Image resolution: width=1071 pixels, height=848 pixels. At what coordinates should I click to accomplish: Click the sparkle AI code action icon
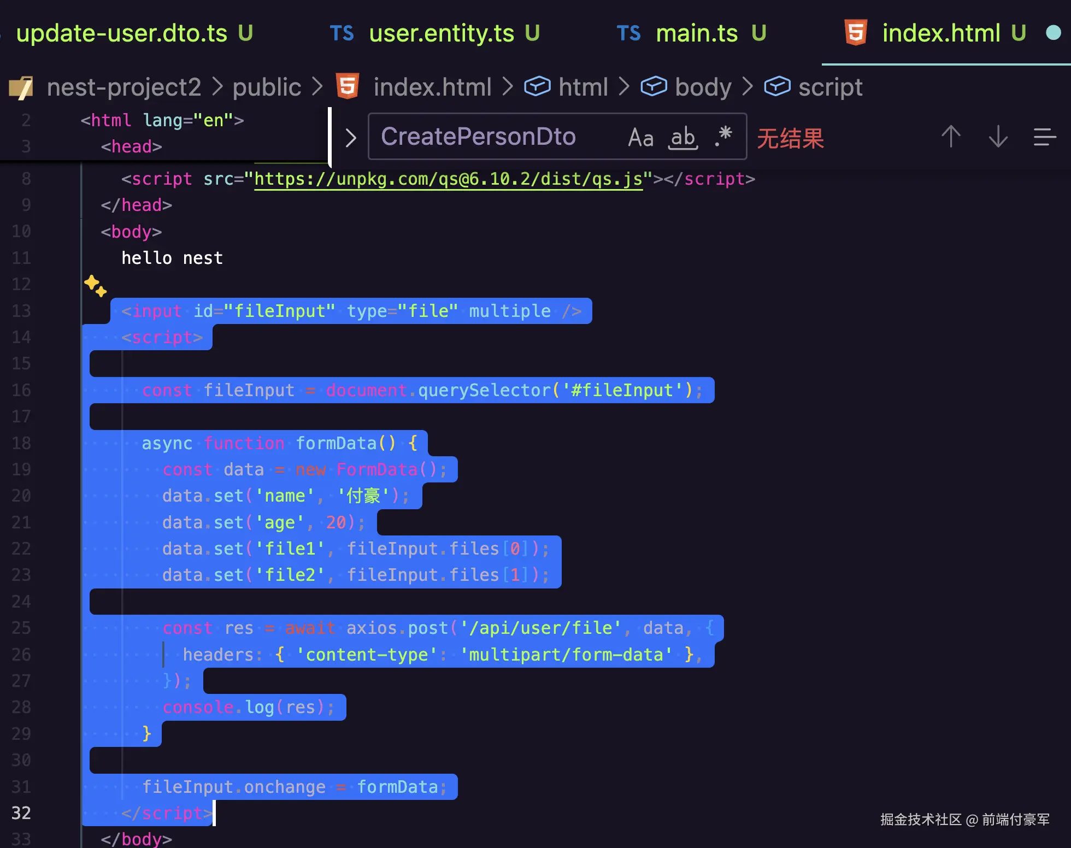coord(95,285)
